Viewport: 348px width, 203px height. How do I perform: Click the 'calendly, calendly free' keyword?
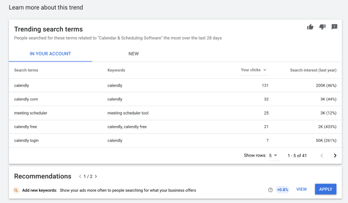(127, 127)
